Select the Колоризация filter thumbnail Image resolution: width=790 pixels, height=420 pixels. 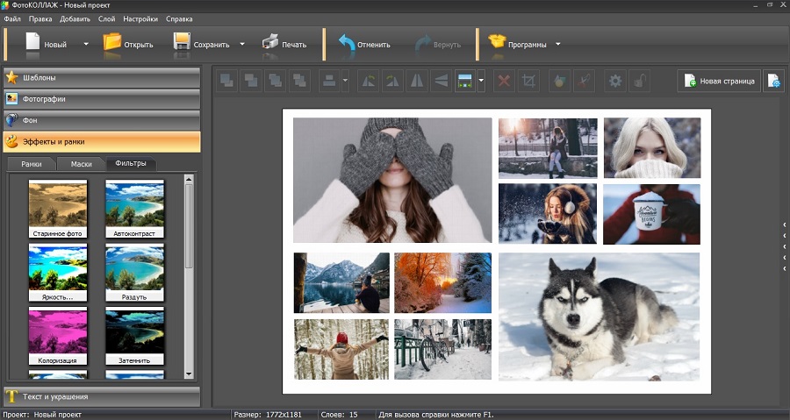click(58, 335)
